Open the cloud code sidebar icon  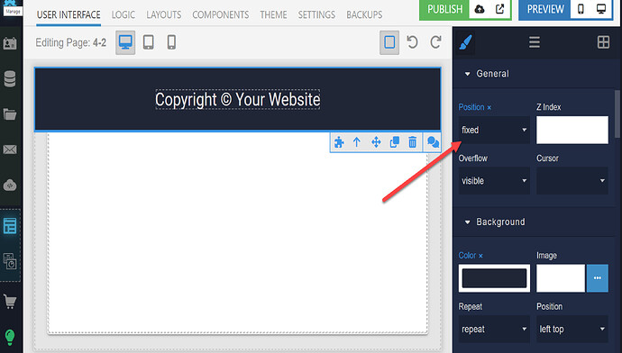pos(10,185)
